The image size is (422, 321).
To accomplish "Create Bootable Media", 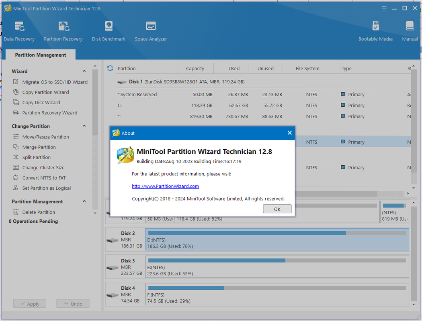I will point(375,31).
